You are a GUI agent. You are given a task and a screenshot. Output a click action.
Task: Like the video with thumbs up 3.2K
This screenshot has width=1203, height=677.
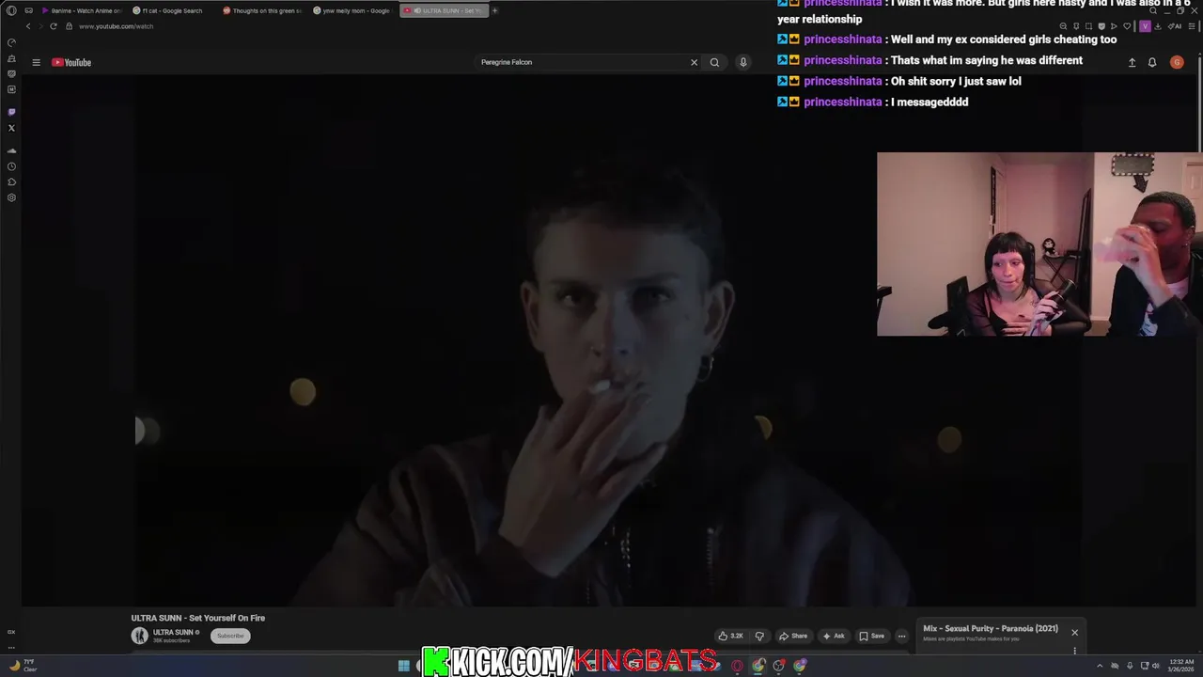click(x=730, y=636)
